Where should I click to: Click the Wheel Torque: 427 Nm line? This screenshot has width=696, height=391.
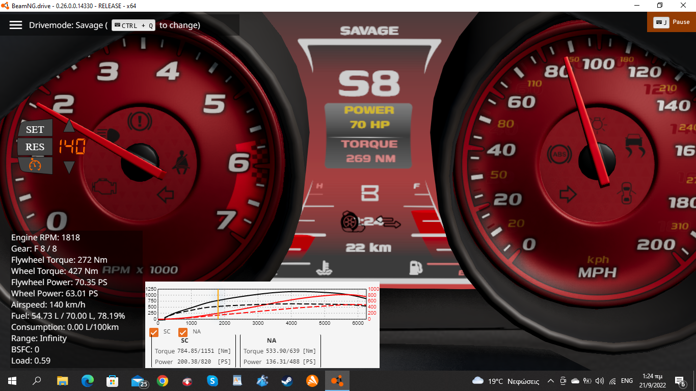pos(55,271)
